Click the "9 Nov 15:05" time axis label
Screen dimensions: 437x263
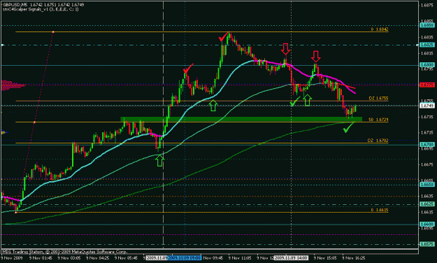pos(325,258)
